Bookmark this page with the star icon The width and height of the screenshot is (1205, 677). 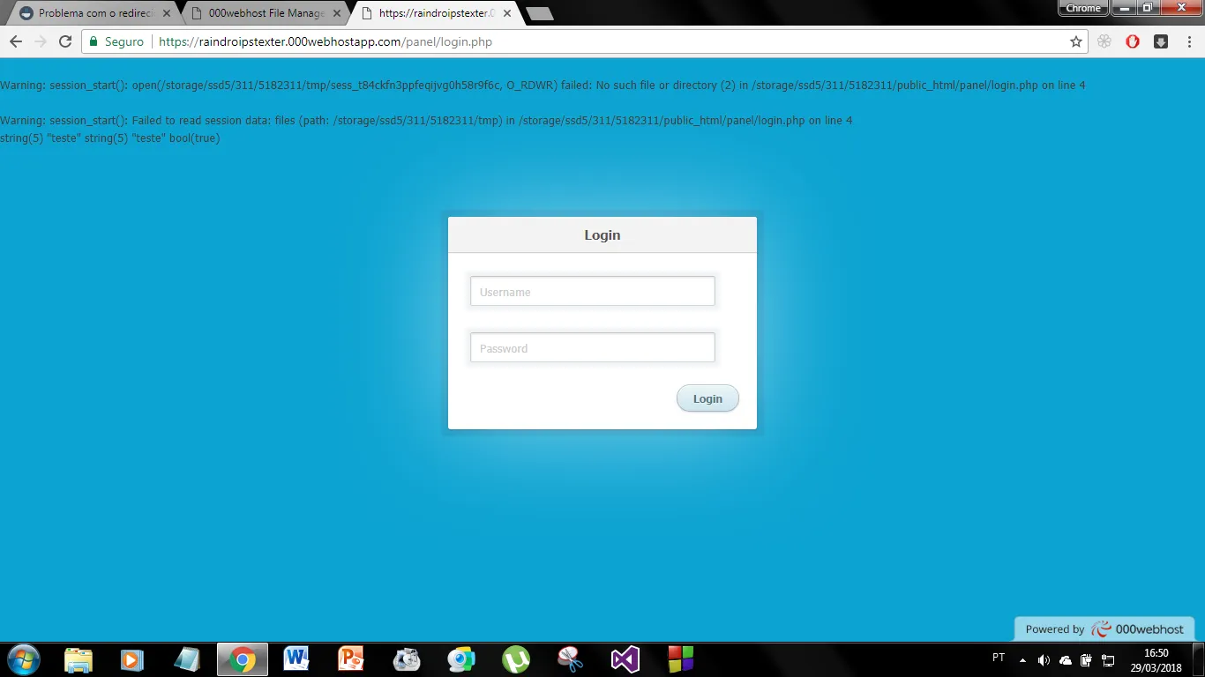(x=1075, y=41)
